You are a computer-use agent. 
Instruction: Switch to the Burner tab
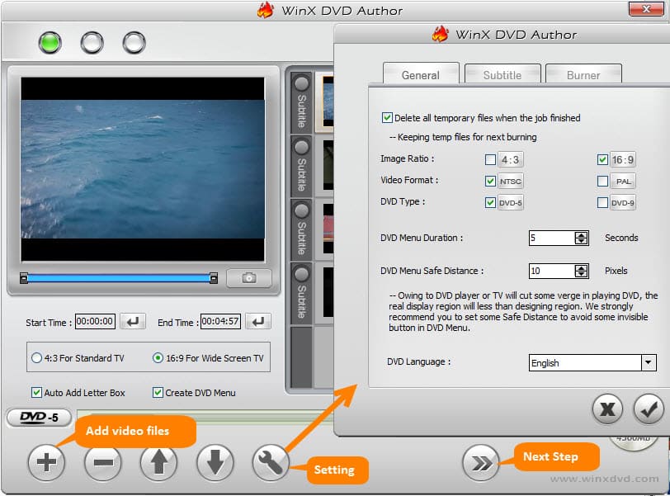click(583, 74)
